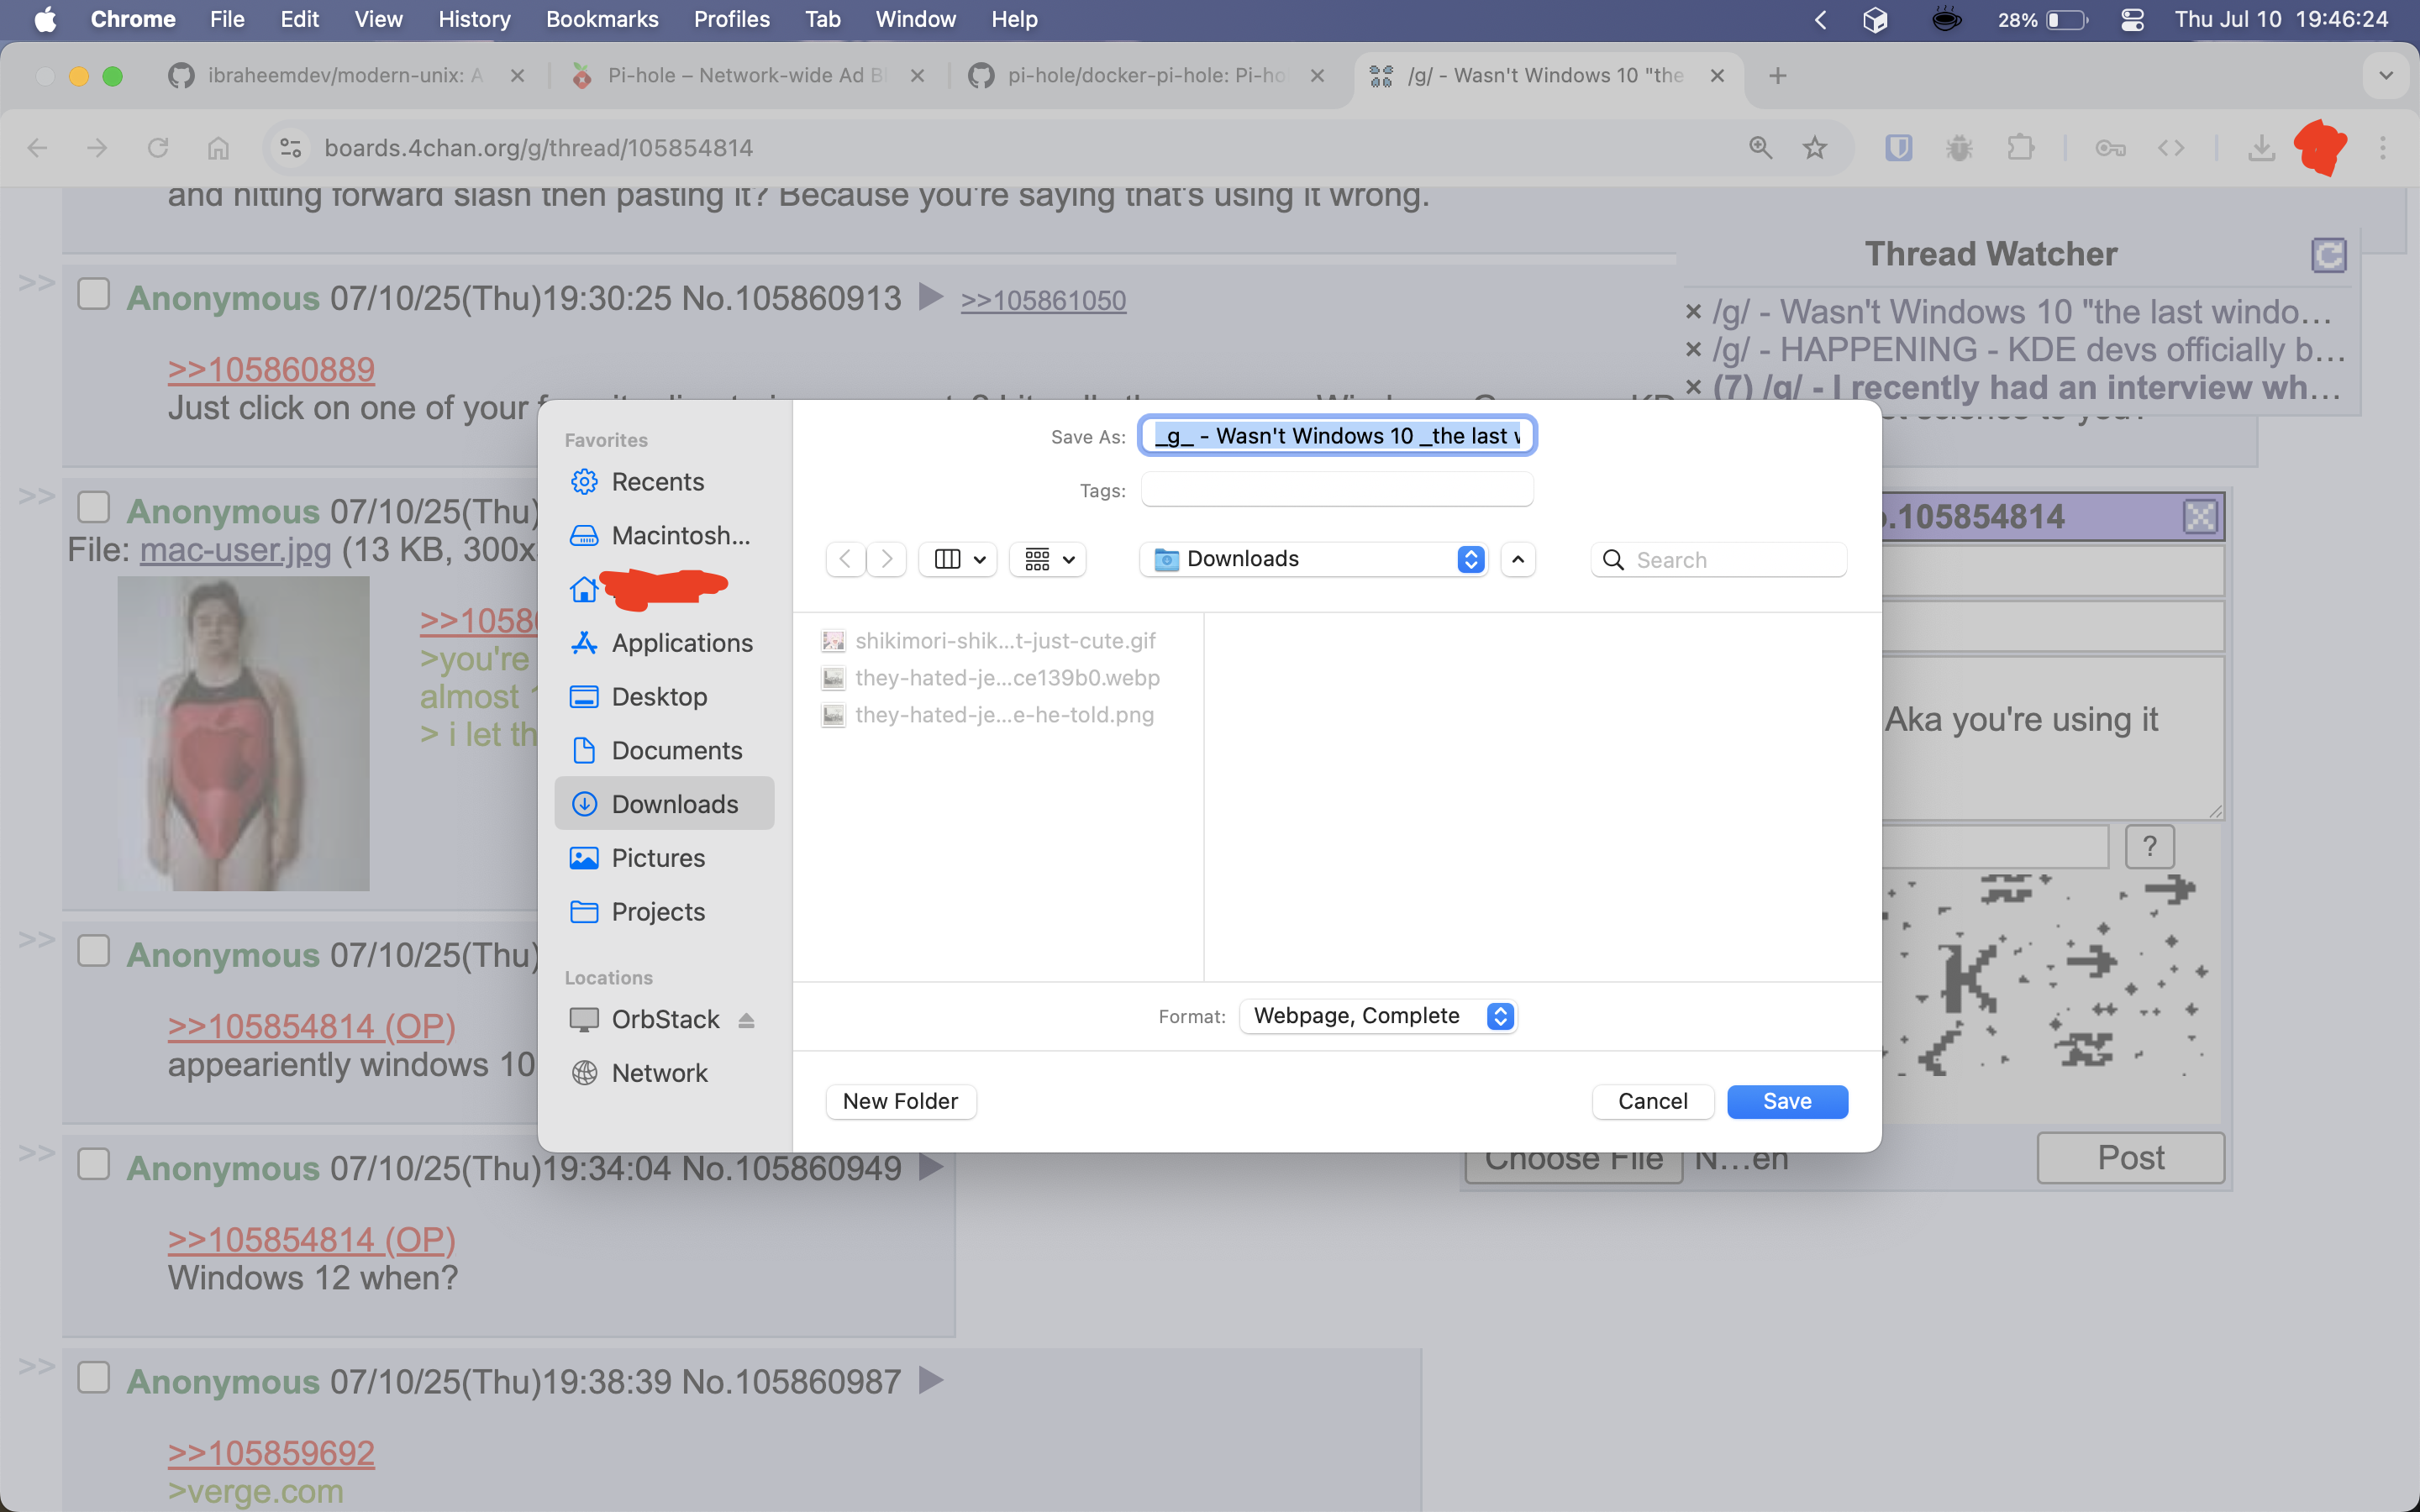Open the grouping options dropdown
This screenshot has height=1512, width=2420.
(x=1048, y=559)
